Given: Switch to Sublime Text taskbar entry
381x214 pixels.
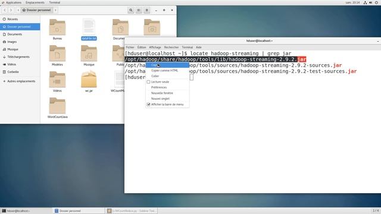Looking at the screenshot, I should coord(132,211).
